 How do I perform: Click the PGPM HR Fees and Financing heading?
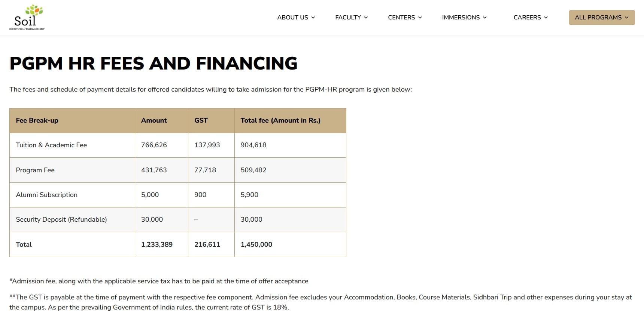tap(153, 63)
